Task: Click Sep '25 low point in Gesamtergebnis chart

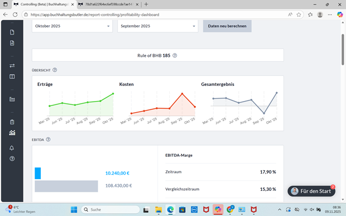Action: [x=264, y=113]
